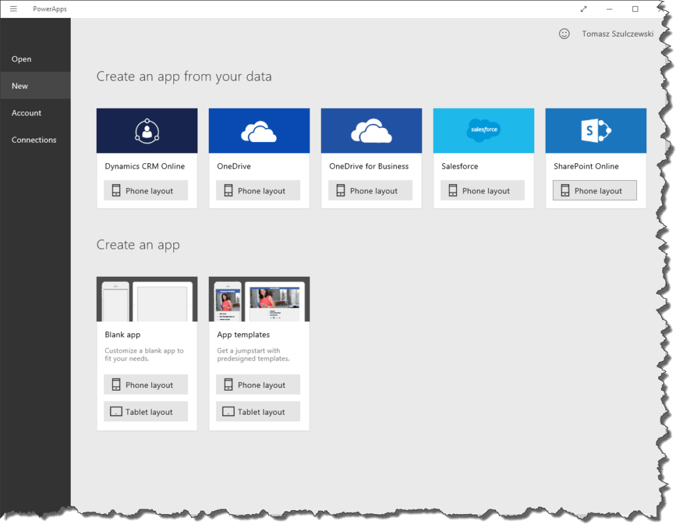Open Connections in the sidebar

coord(35,140)
